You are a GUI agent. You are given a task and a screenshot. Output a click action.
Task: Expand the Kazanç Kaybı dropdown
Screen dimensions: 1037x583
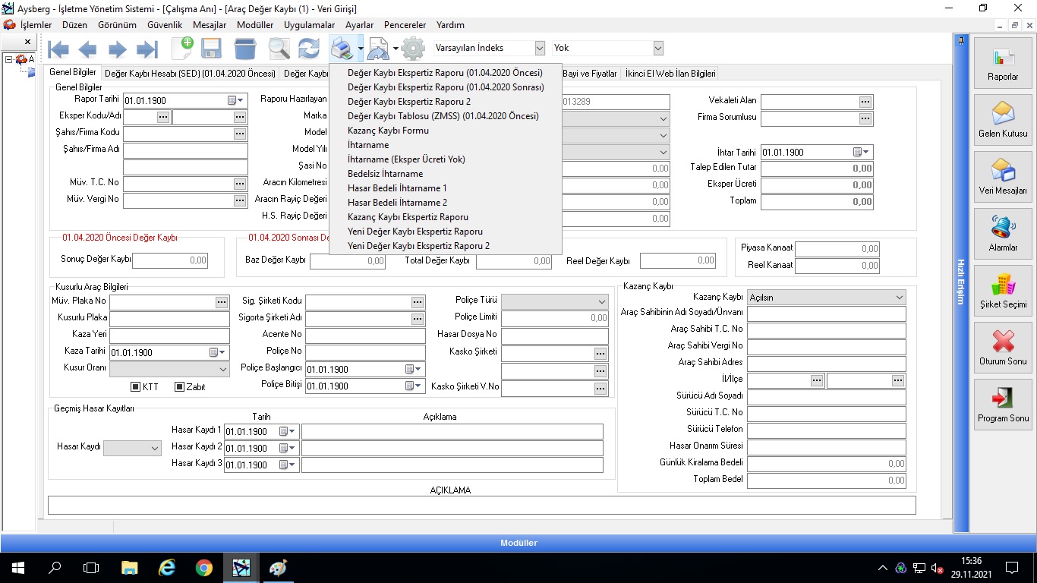(900, 298)
